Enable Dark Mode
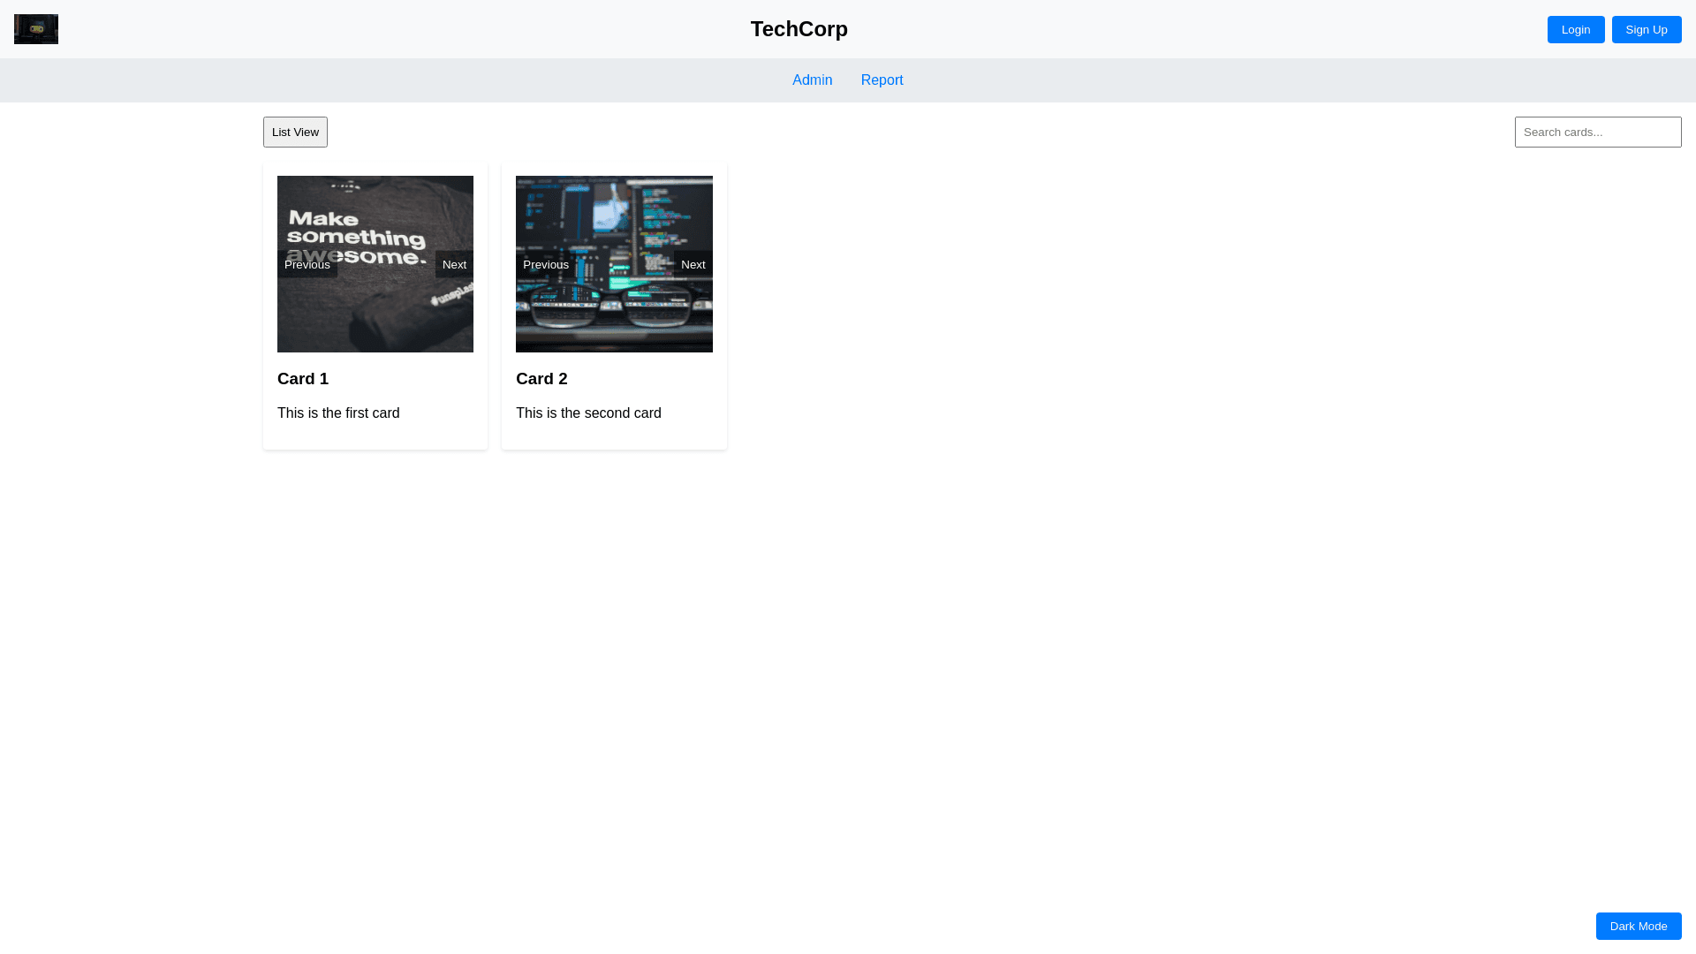The height and width of the screenshot is (954, 1696). click(x=1638, y=926)
